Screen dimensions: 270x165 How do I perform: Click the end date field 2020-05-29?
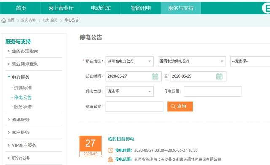198,76
